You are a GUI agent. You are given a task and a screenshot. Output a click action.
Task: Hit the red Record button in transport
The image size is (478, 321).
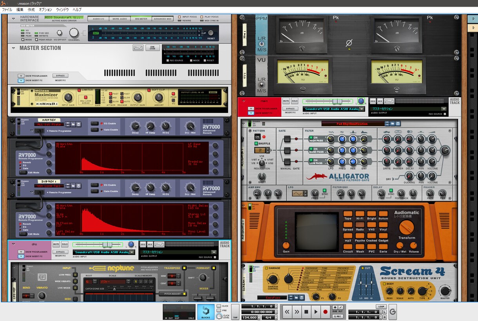pos(325,312)
